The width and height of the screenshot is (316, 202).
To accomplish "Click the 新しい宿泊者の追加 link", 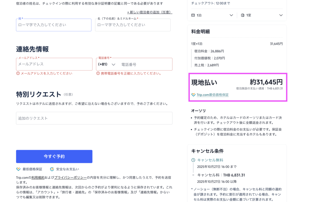I will click(149, 12).
